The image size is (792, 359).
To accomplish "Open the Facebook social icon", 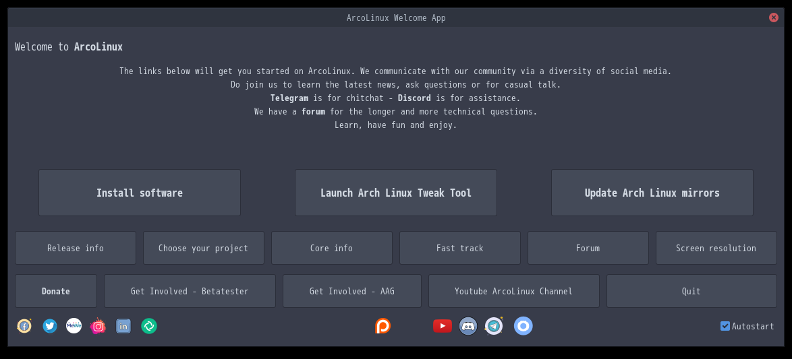I will click(24, 326).
